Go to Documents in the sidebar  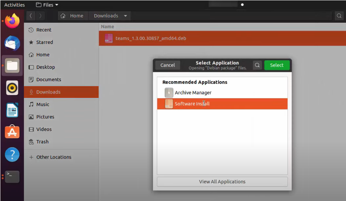[x=48, y=80]
